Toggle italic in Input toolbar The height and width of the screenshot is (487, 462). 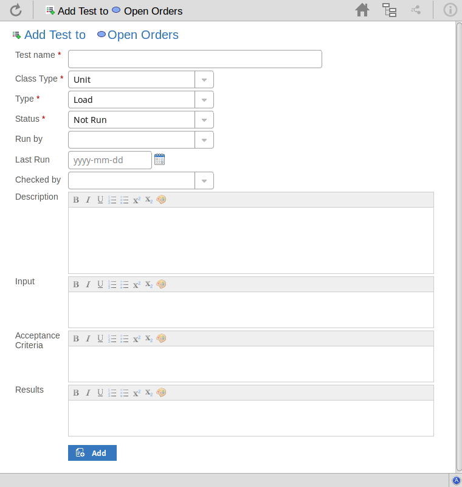click(88, 284)
